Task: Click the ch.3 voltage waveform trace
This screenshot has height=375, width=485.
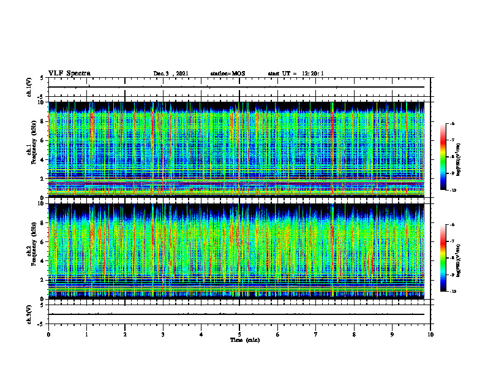Action: 236,314
